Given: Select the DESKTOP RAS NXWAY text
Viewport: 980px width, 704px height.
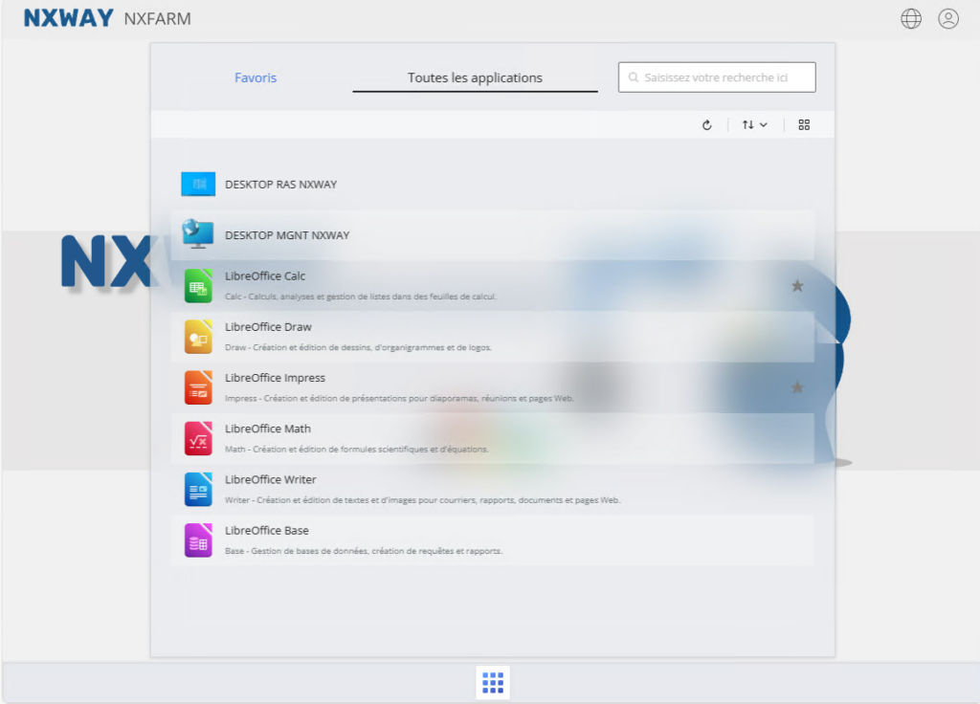Looking at the screenshot, I should [280, 185].
